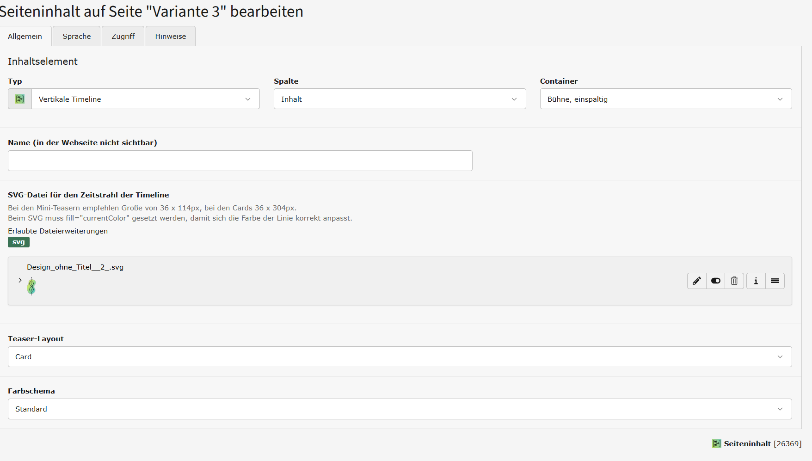
Task: Open the Hinweise tab
Action: pyautogui.click(x=170, y=36)
